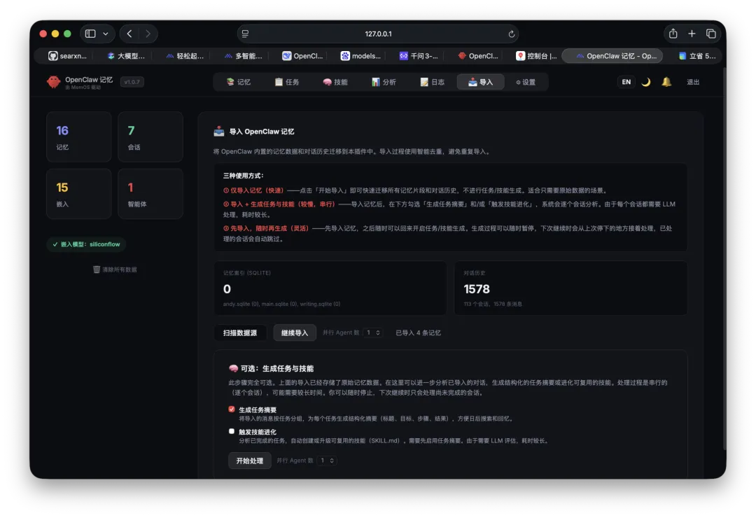This screenshot has width=756, height=518.
Task: Select the 导入 tab
Action: pyautogui.click(x=481, y=82)
